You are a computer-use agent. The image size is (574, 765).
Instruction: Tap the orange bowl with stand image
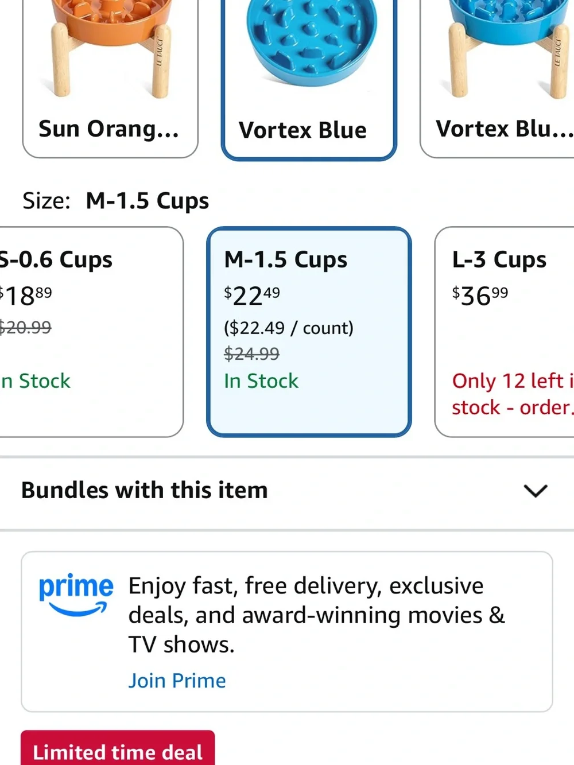point(110,49)
